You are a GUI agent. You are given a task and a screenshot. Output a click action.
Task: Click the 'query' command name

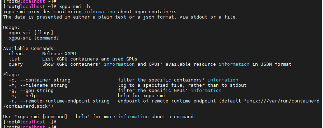tap(16, 64)
